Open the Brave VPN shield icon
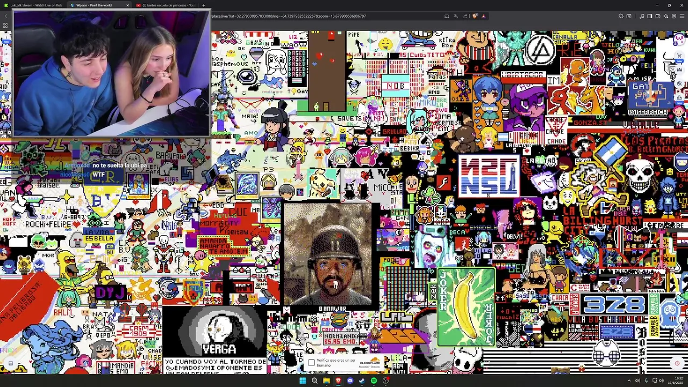Screen dimensions: 688x387 (x=674, y=16)
